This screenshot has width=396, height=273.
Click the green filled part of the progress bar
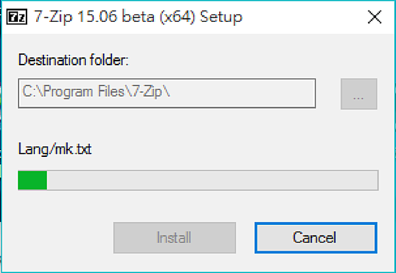(32, 180)
